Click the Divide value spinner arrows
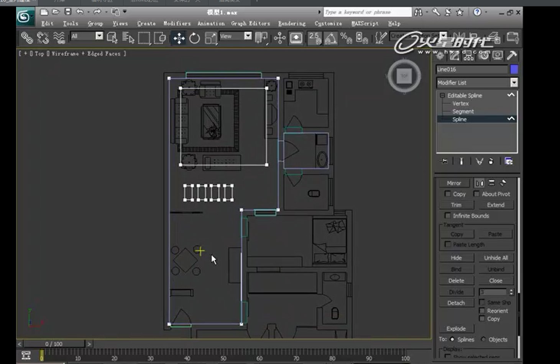 (511, 292)
